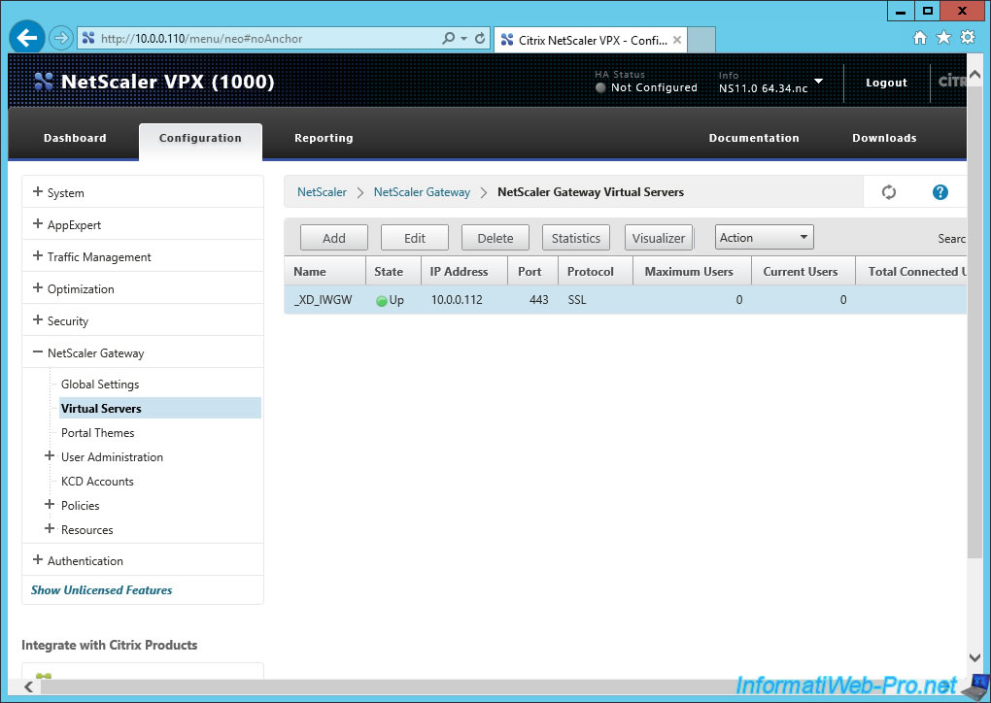Sort by the IP Address column header
The image size is (991, 703).
tap(463, 272)
